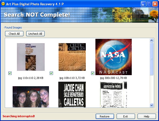
Task: Click the 'Searching interrupted!' status text
Action: click(19, 116)
